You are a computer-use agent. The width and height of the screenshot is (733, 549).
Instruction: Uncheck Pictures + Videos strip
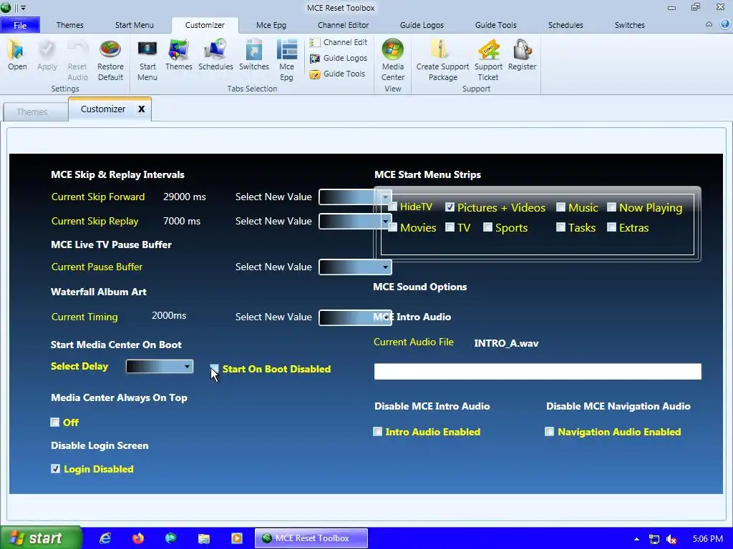pyautogui.click(x=450, y=207)
